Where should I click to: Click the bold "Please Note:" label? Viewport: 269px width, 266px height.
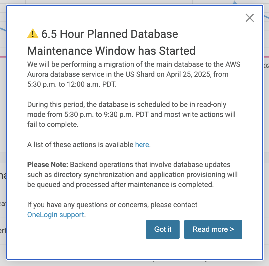pyautogui.click(x=48, y=165)
